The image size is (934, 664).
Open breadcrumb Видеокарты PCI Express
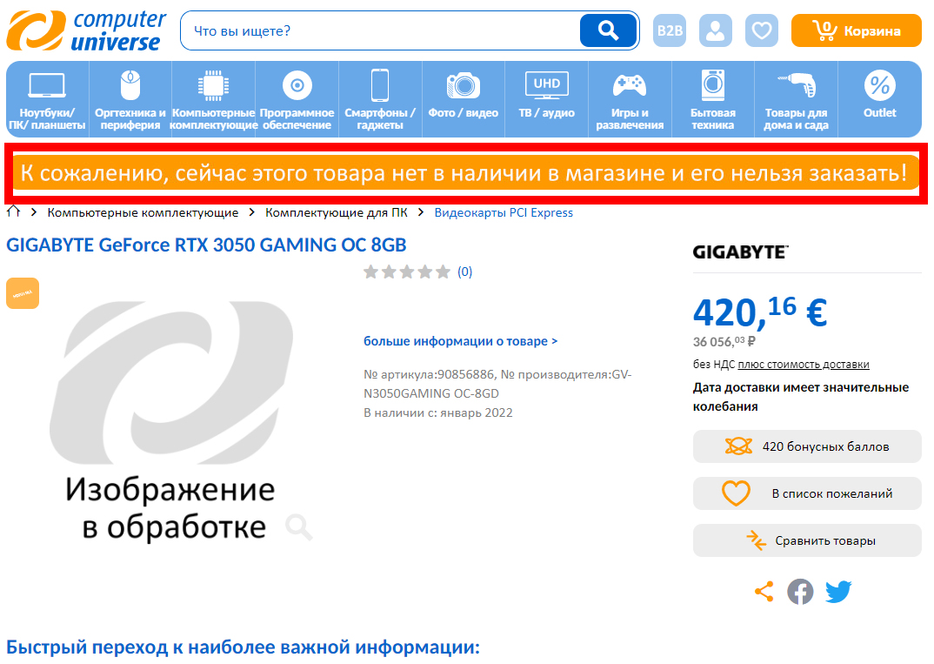click(x=504, y=213)
